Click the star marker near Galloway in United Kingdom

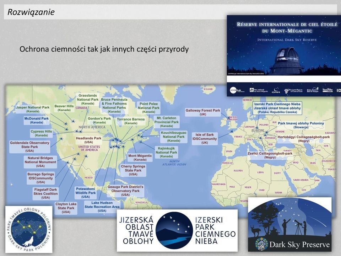tap(228, 118)
